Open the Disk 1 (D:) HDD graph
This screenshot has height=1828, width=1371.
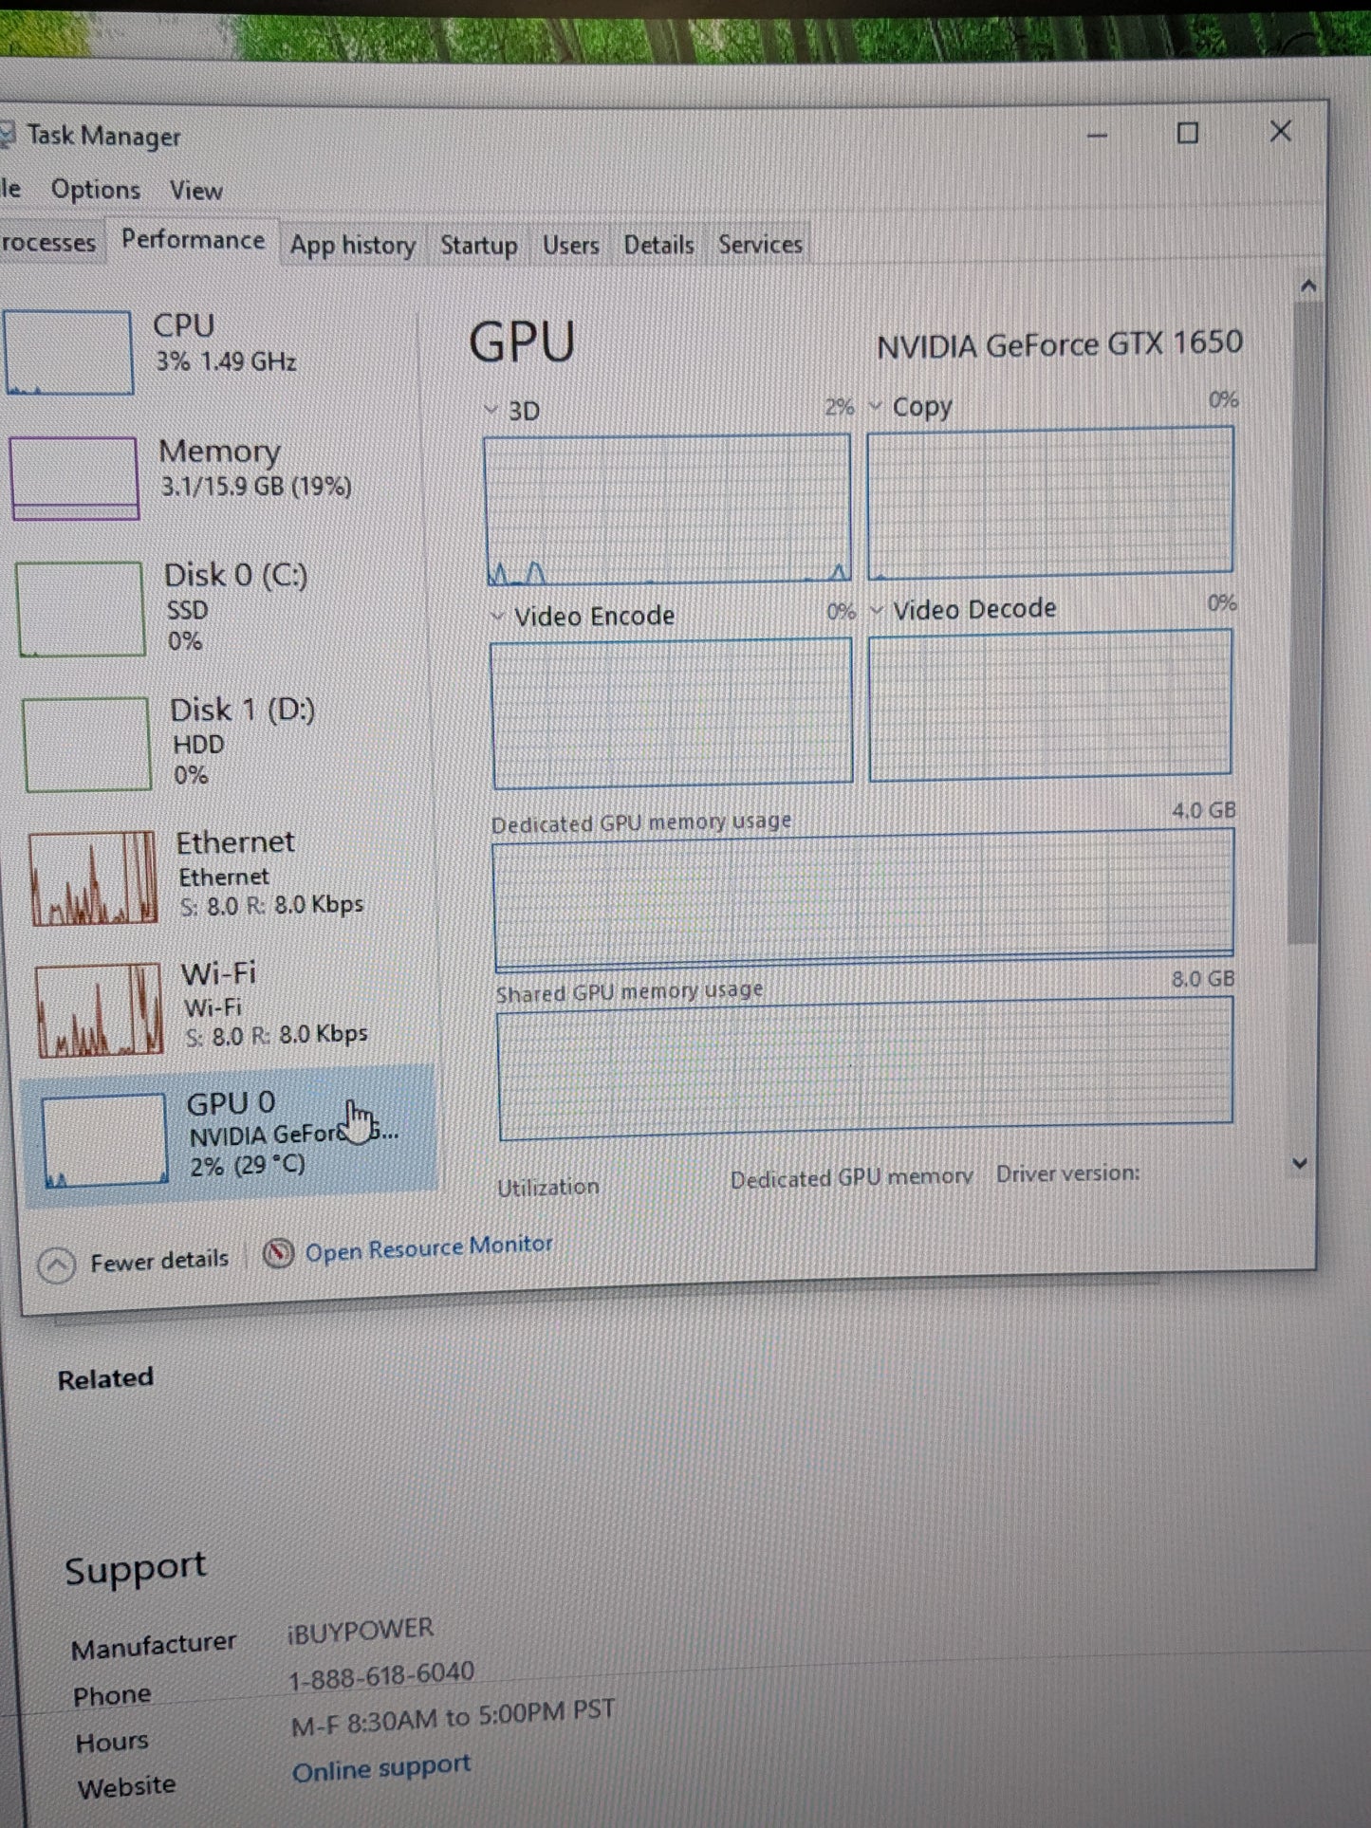click(87, 745)
